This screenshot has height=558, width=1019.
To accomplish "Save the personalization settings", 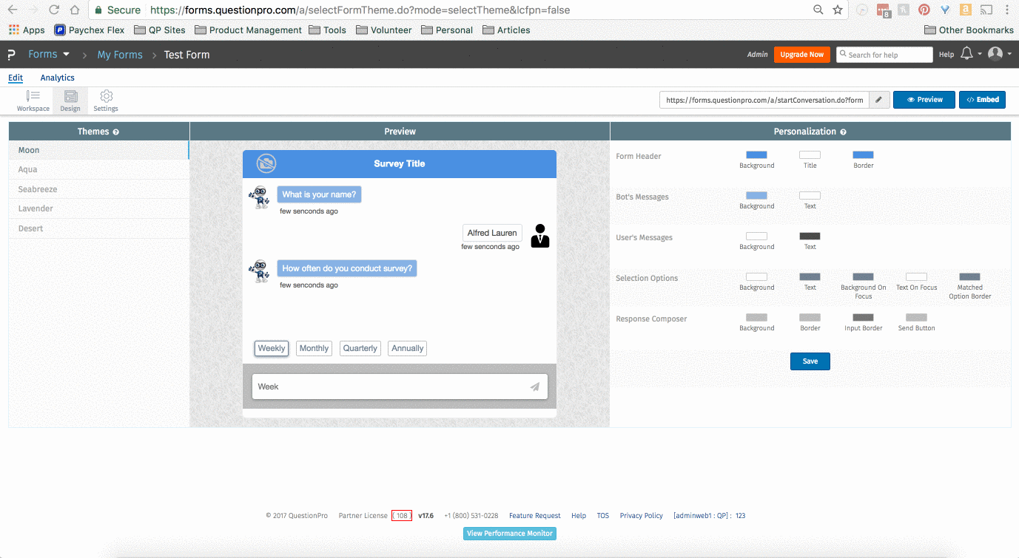I will pyautogui.click(x=810, y=361).
